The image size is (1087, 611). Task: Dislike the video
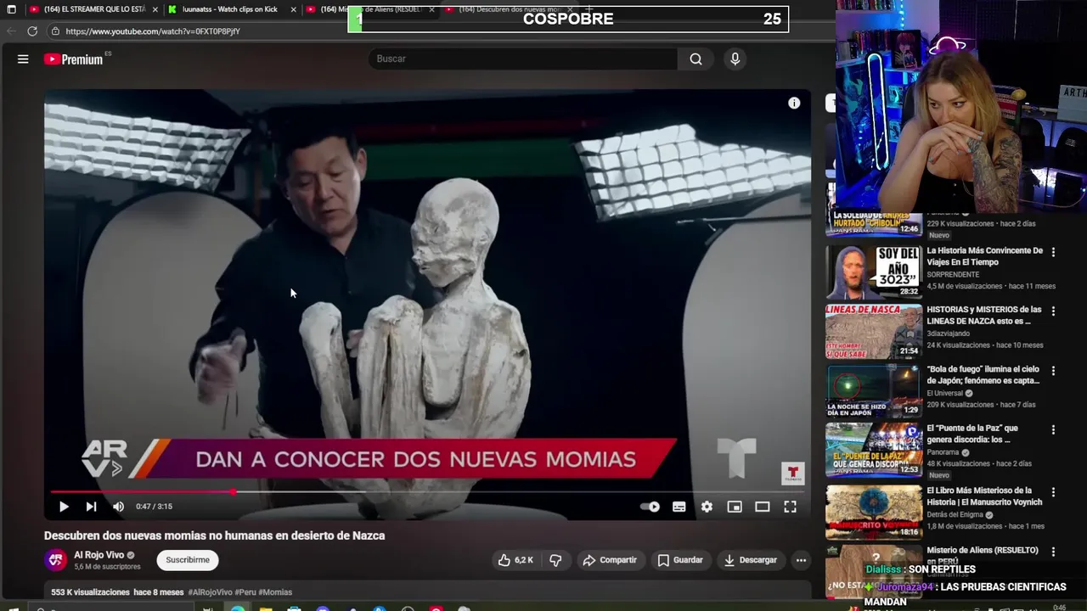(x=555, y=560)
